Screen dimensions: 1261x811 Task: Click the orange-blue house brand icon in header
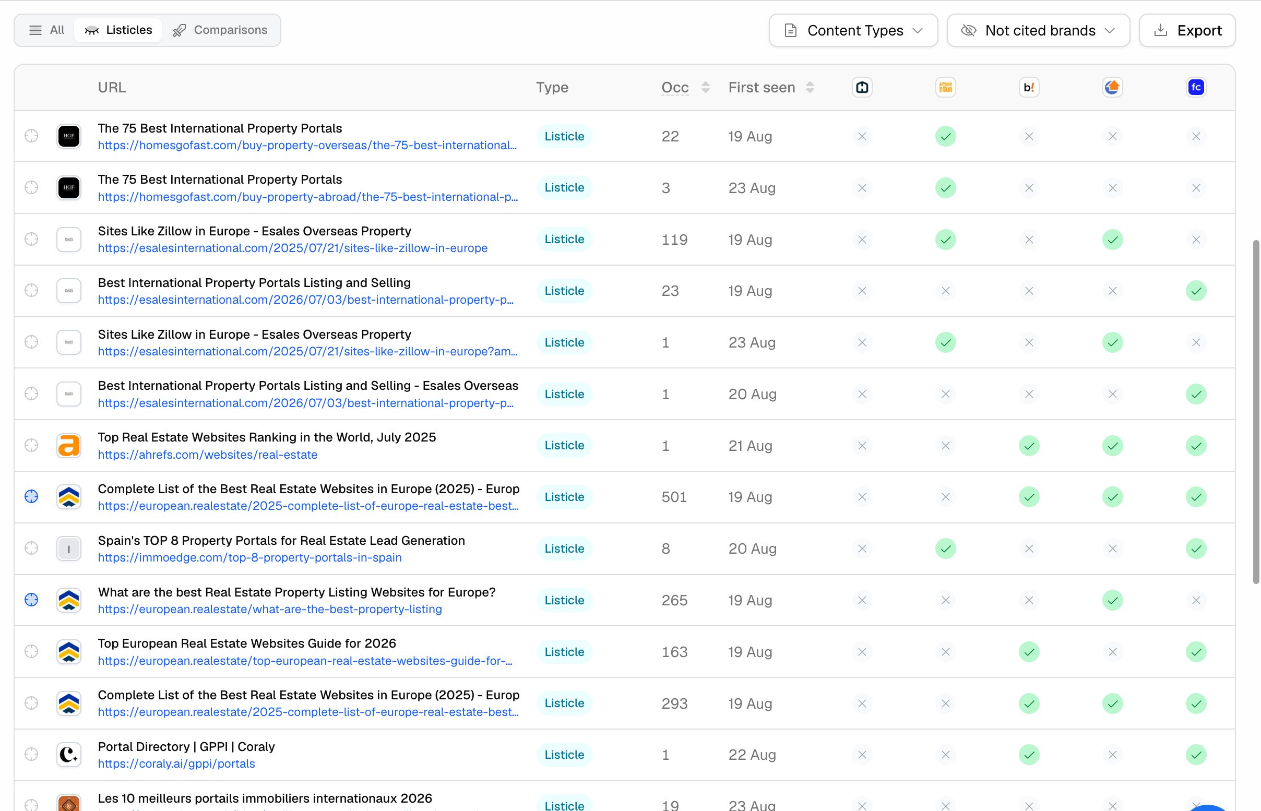pos(1113,88)
